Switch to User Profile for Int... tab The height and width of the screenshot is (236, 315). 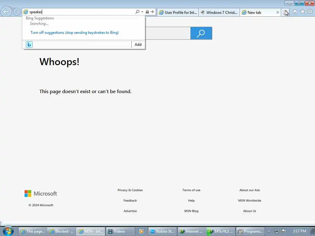pyautogui.click(x=178, y=12)
